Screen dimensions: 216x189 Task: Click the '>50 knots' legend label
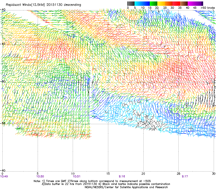coord(208,8)
